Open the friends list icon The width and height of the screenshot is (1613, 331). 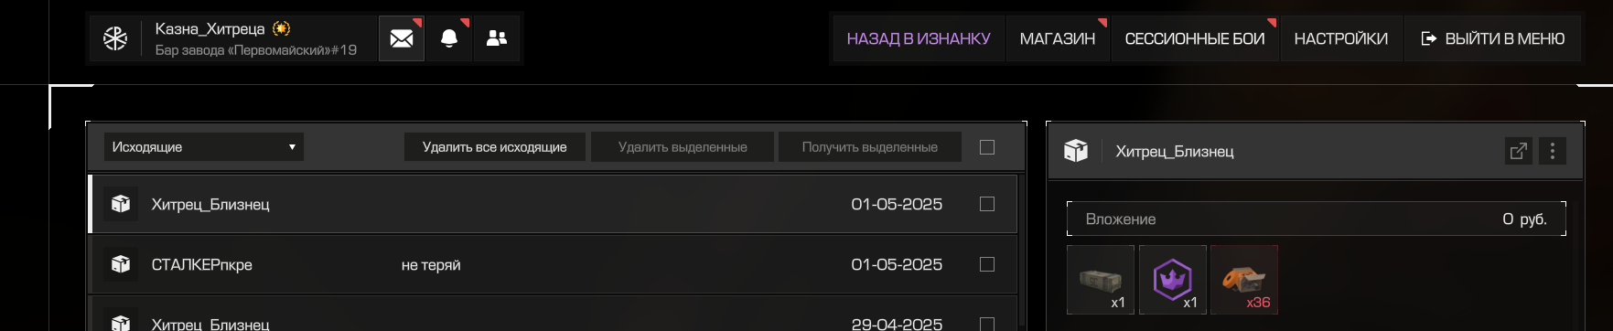click(x=497, y=38)
